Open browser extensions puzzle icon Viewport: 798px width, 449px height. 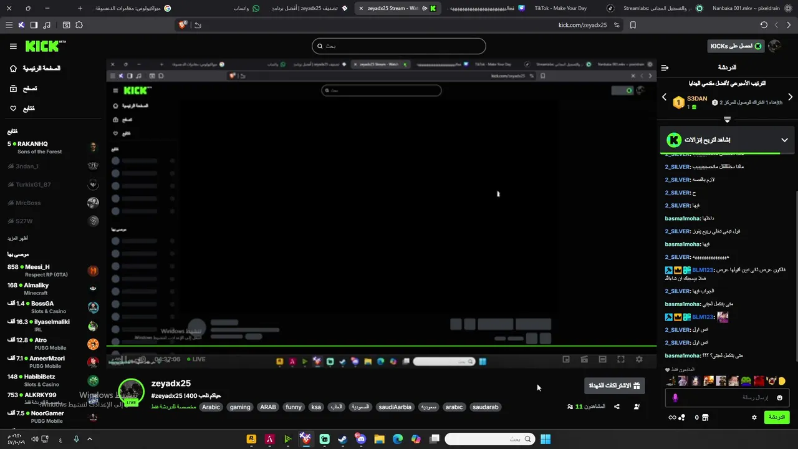[x=79, y=25]
